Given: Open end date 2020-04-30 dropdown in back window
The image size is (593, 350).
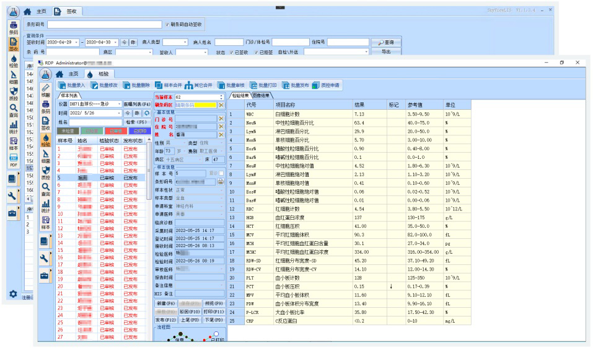Looking at the screenshot, I should point(116,42).
